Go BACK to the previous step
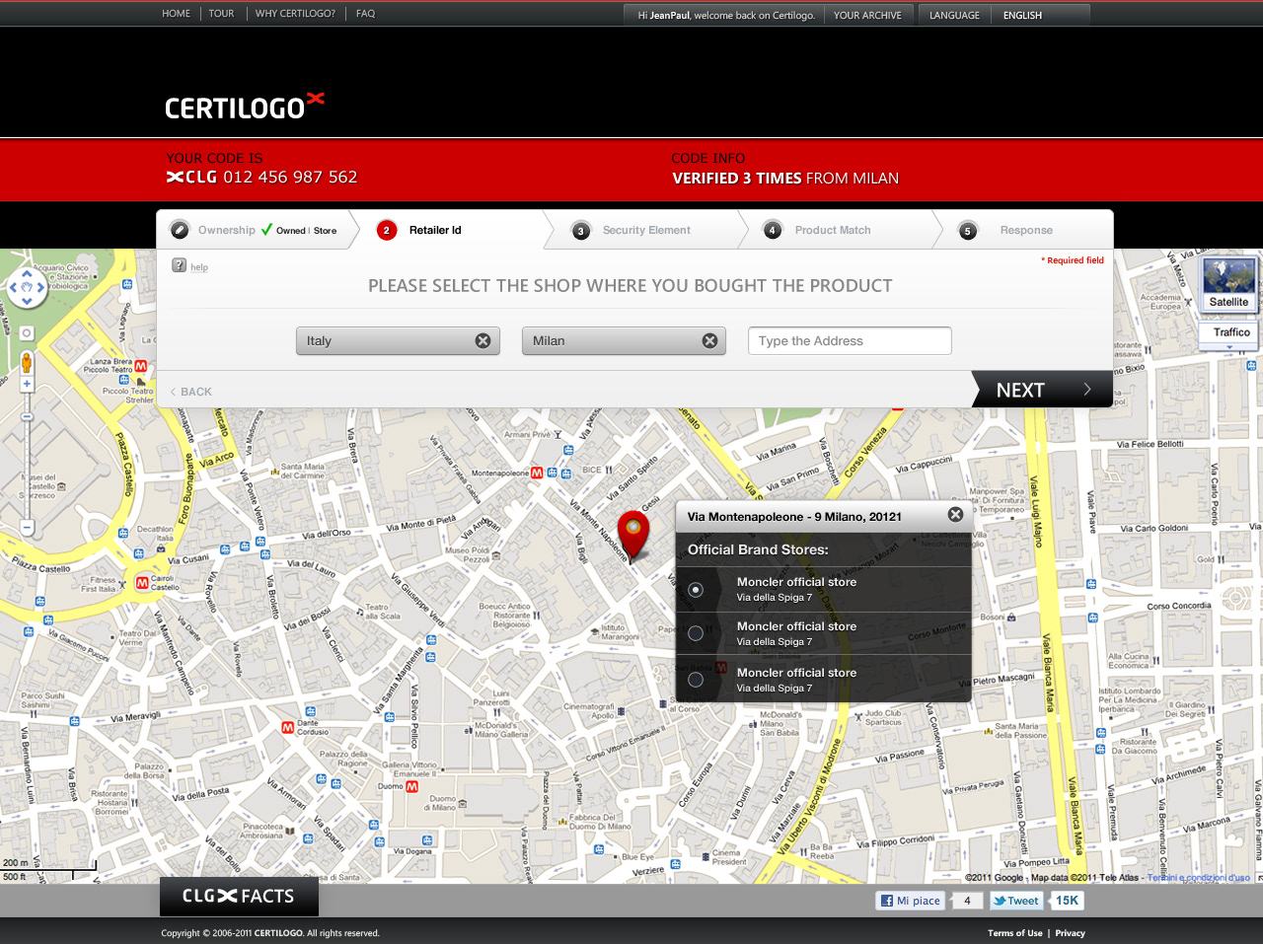The width and height of the screenshot is (1263, 944). (191, 392)
